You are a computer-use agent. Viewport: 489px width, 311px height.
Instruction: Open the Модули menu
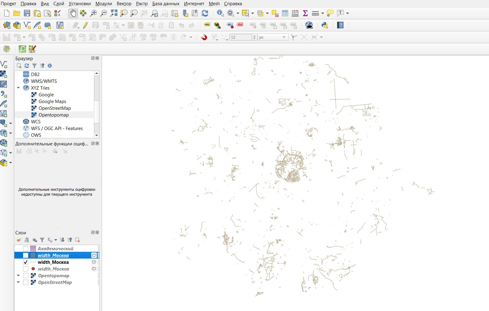coord(104,4)
